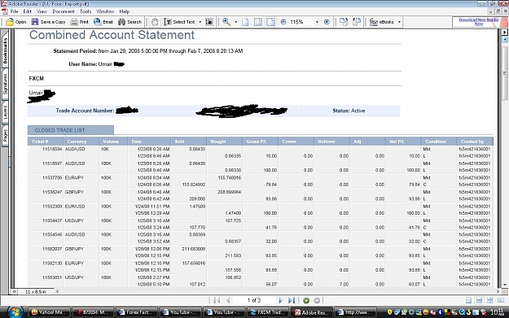Open the Pages side tab
The height and width of the screenshot is (318, 509).
click(5, 136)
